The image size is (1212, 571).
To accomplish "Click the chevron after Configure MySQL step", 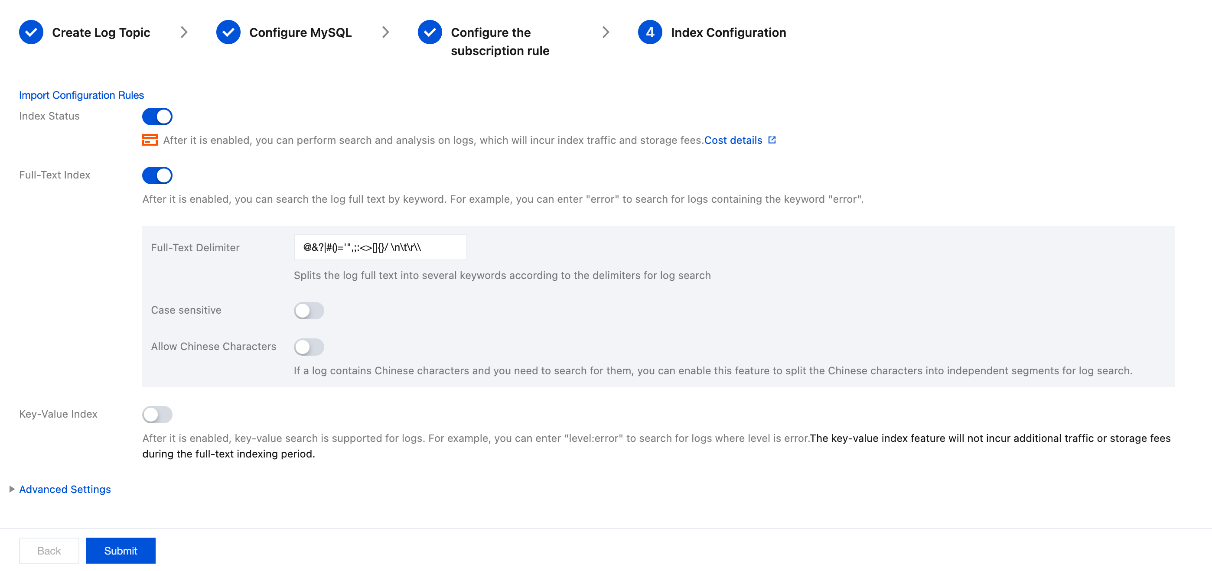I will 385,32.
